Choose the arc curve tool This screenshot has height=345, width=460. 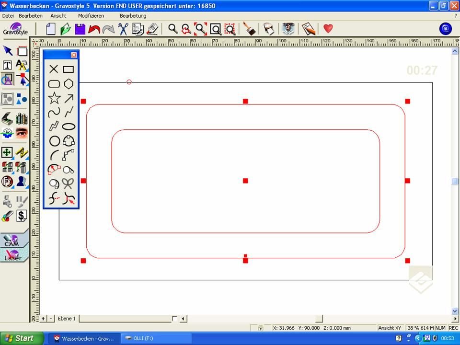tap(54, 155)
